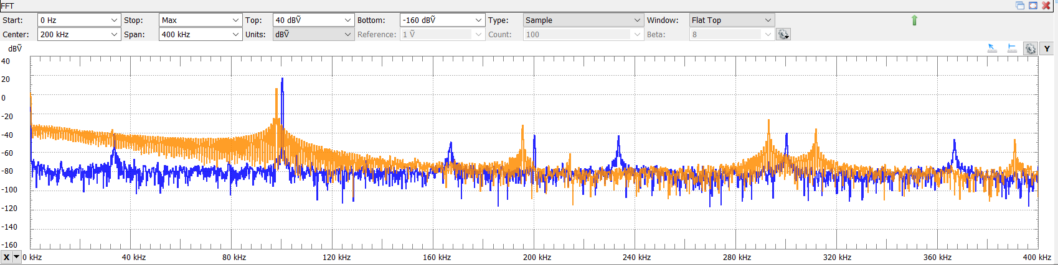Undock the FFT panel to separate window

coord(1020,6)
